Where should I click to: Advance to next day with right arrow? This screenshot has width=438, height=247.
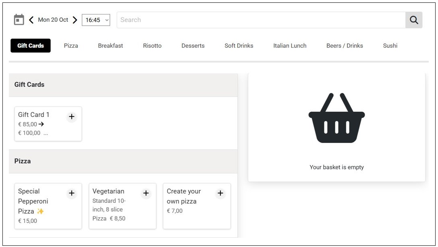pyautogui.click(x=75, y=20)
